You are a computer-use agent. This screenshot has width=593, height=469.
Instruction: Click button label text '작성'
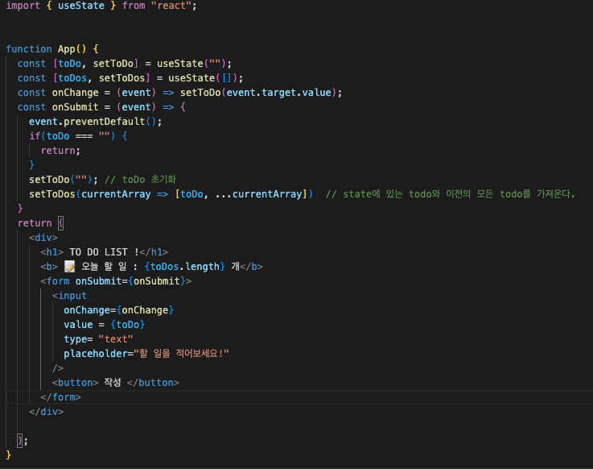113,382
